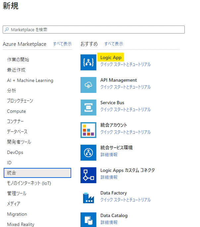Click the API Management cloud icon

[x=88, y=85]
